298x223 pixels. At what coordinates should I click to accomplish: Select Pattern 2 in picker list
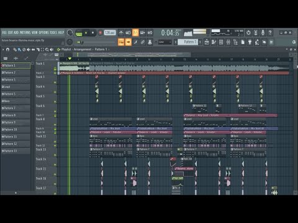16,72
